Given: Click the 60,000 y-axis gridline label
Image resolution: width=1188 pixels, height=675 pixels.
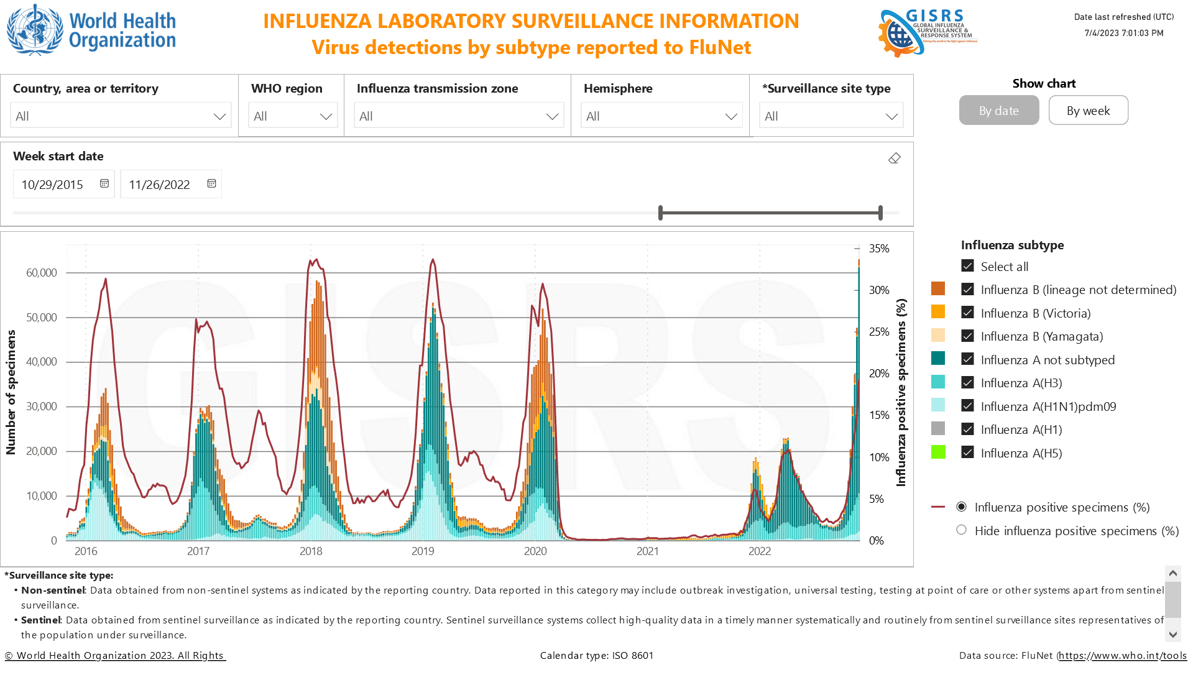Looking at the screenshot, I should pyautogui.click(x=42, y=273).
